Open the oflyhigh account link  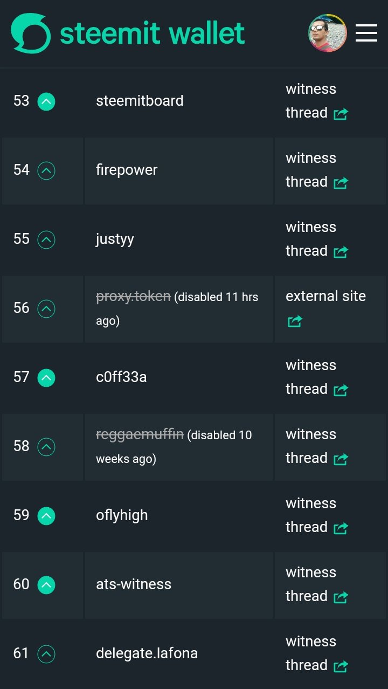122,515
